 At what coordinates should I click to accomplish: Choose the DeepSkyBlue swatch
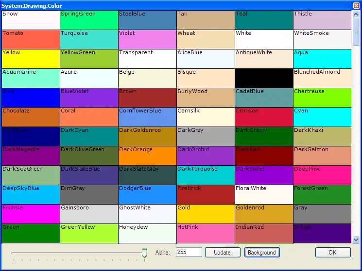31,194
